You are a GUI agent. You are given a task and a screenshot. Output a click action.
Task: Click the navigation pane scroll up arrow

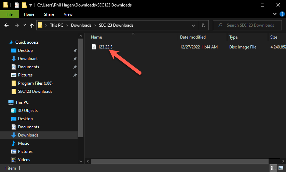point(81,36)
